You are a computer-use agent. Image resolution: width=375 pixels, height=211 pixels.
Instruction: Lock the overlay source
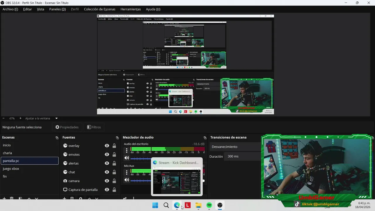(x=114, y=146)
